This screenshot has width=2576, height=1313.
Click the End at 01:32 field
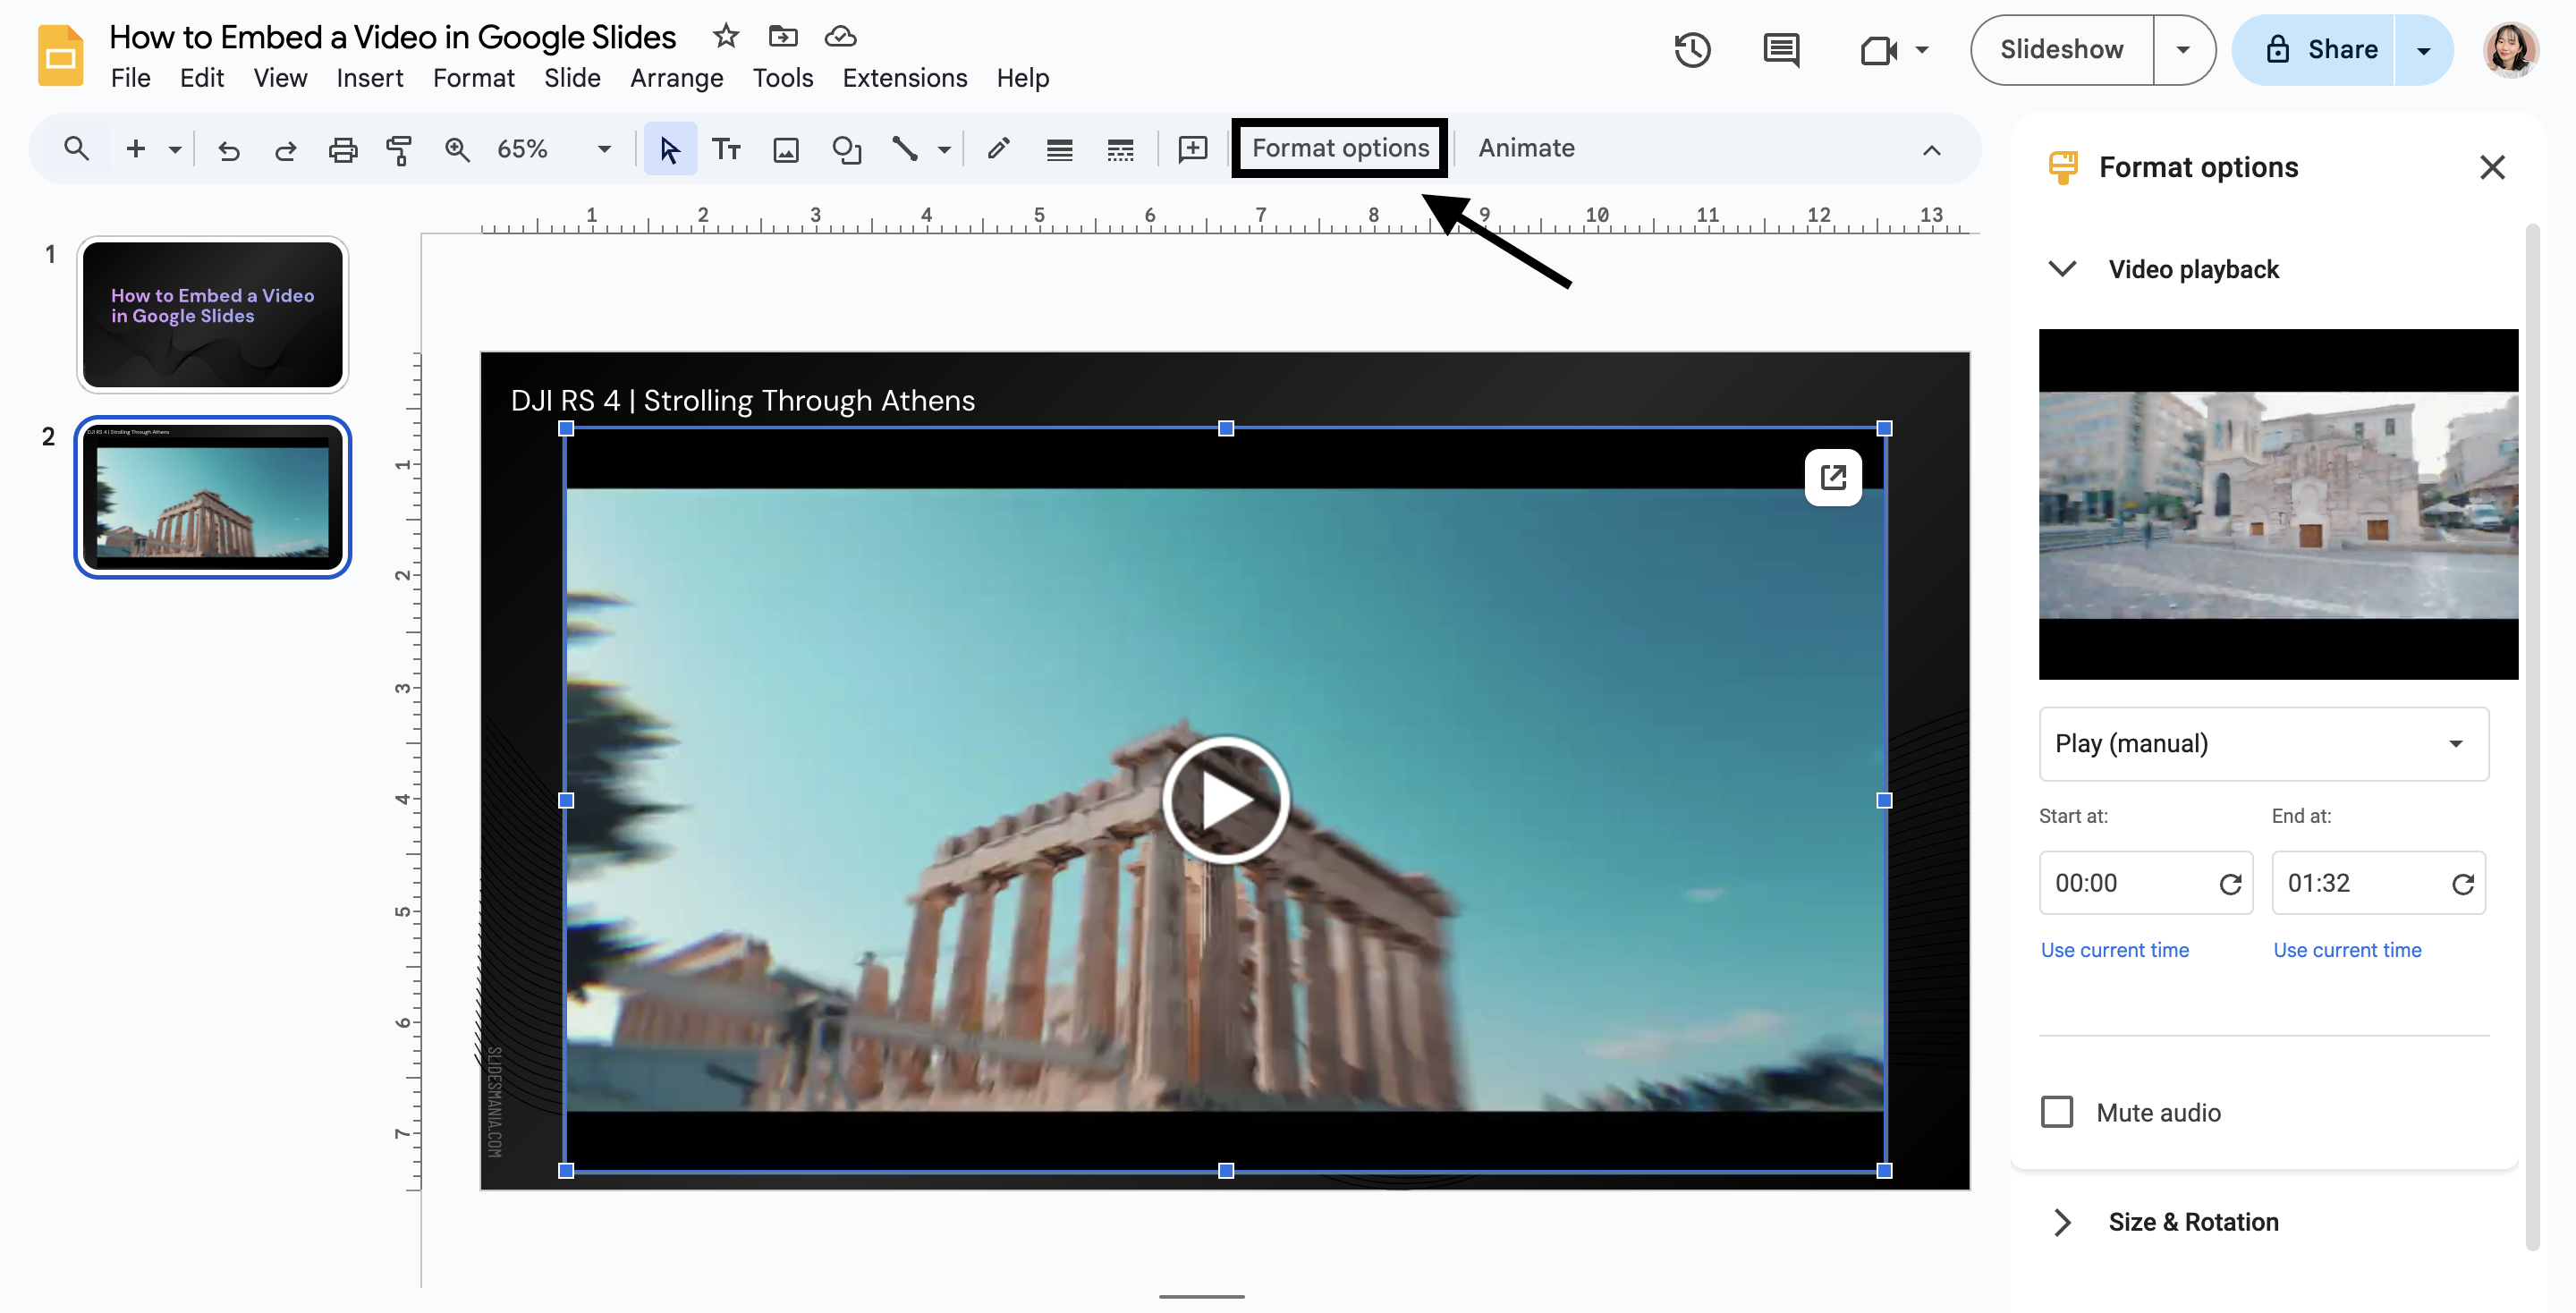coord(2378,883)
